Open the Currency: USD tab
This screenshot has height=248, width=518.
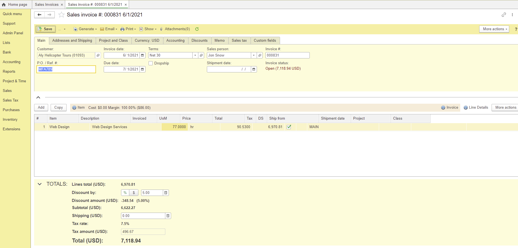147,41
